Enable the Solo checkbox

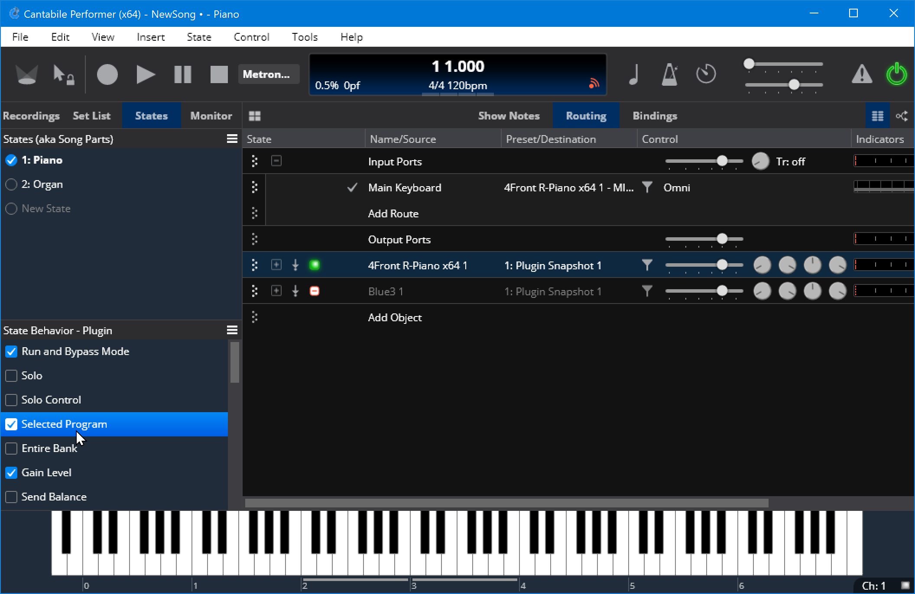[11, 375]
